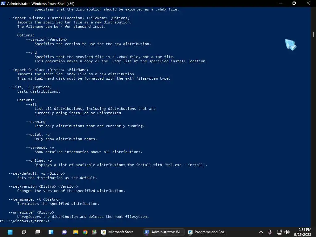Open File Explorer from the taskbar
The width and height of the screenshot is (316, 237).
(x=76, y=232)
